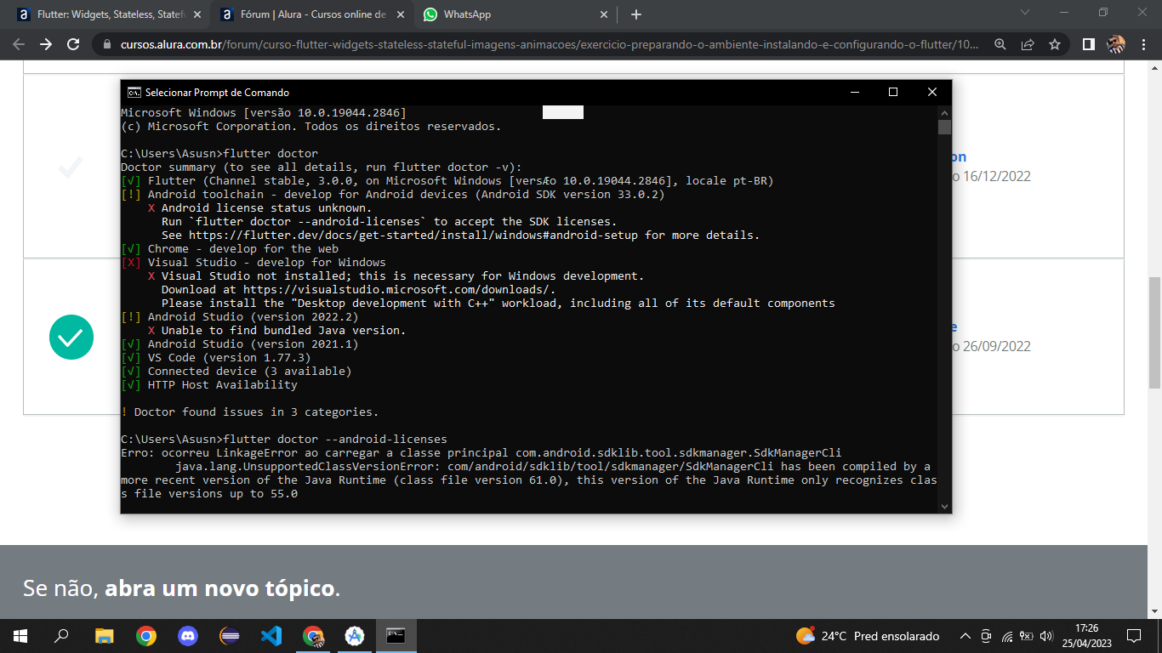Open the Windows Start menu

pyautogui.click(x=20, y=636)
